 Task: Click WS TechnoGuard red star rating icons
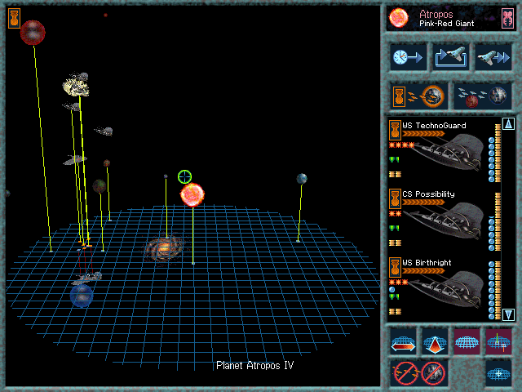pos(402,145)
